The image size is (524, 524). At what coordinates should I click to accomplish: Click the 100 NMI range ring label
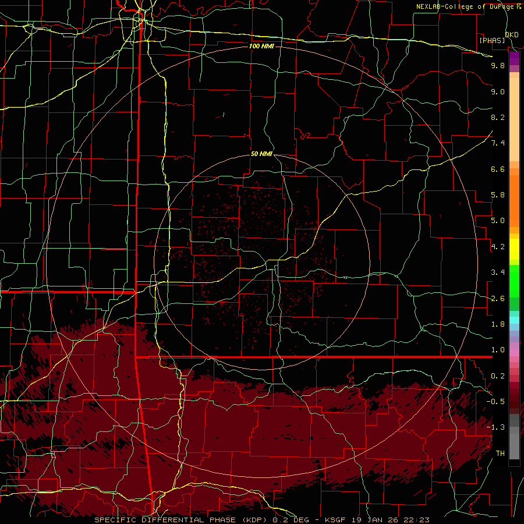coord(261,46)
